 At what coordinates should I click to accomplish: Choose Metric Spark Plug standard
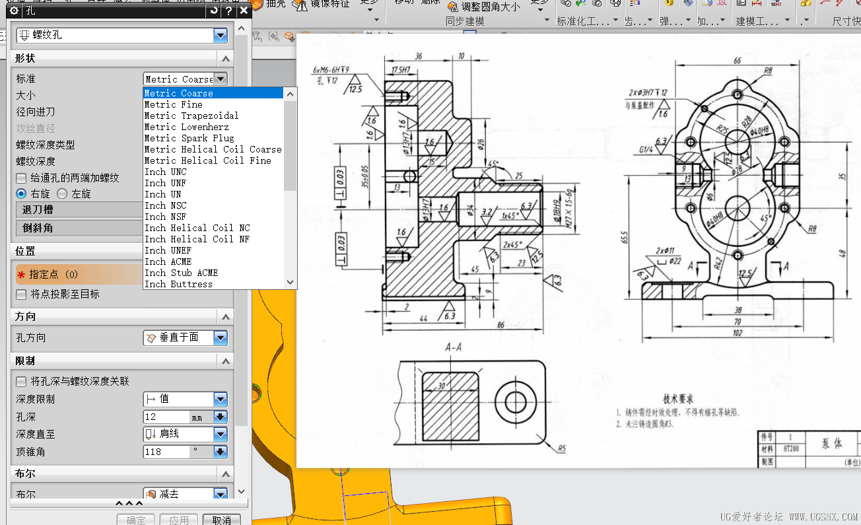click(x=213, y=138)
